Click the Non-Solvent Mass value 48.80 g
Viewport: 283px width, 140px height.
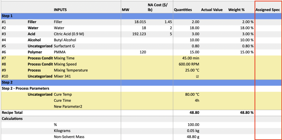pyautogui.click(x=193, y=137)
